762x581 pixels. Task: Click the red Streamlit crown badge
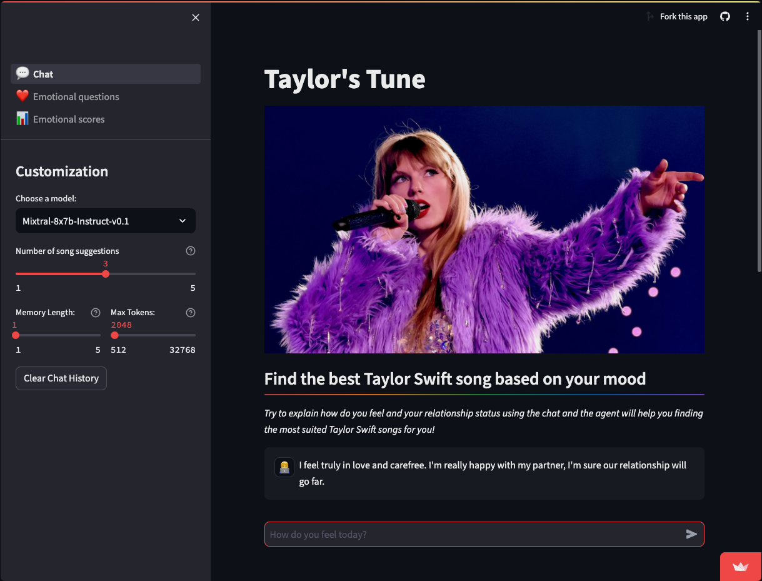tap(741, 567)
